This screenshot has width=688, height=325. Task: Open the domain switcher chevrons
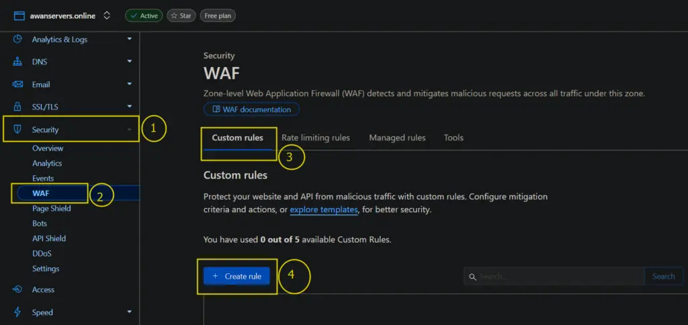pos(107,16)
